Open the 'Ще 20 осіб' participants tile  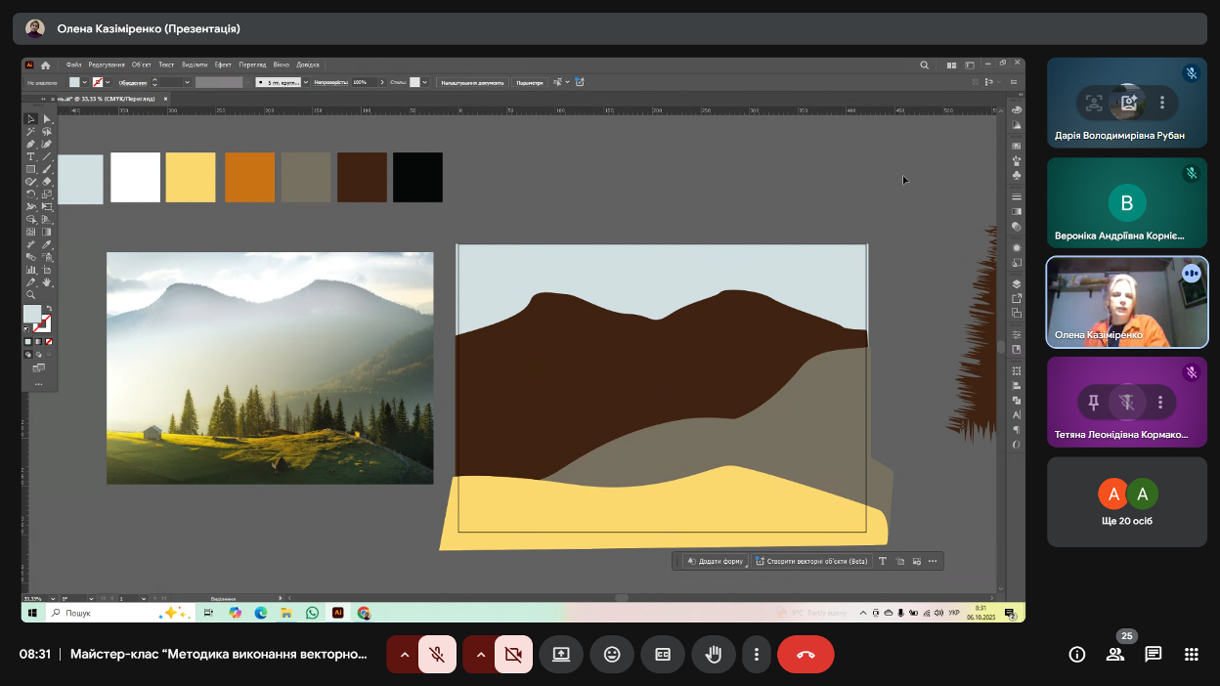(x=1127, y=501)
